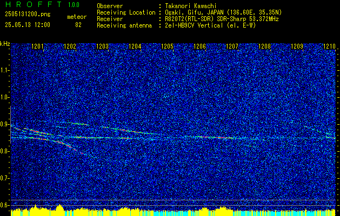The height and width of the screenshot is (216, 340).
Task: Click the 1209 time marker
Action: pos(297,46)
